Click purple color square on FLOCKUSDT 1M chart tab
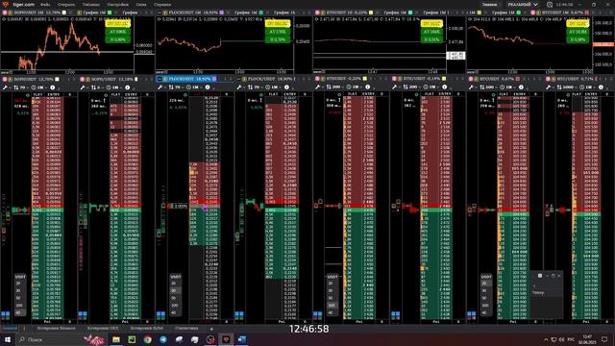615x346 pixels. (222, 12)
